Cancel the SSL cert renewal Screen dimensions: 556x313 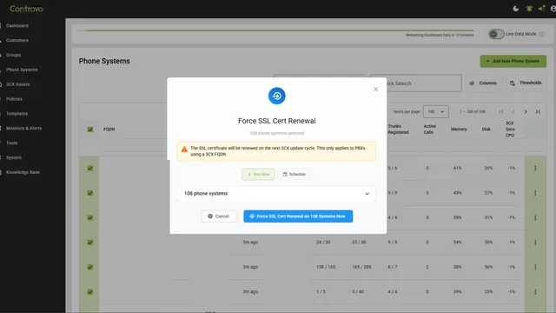218,216
